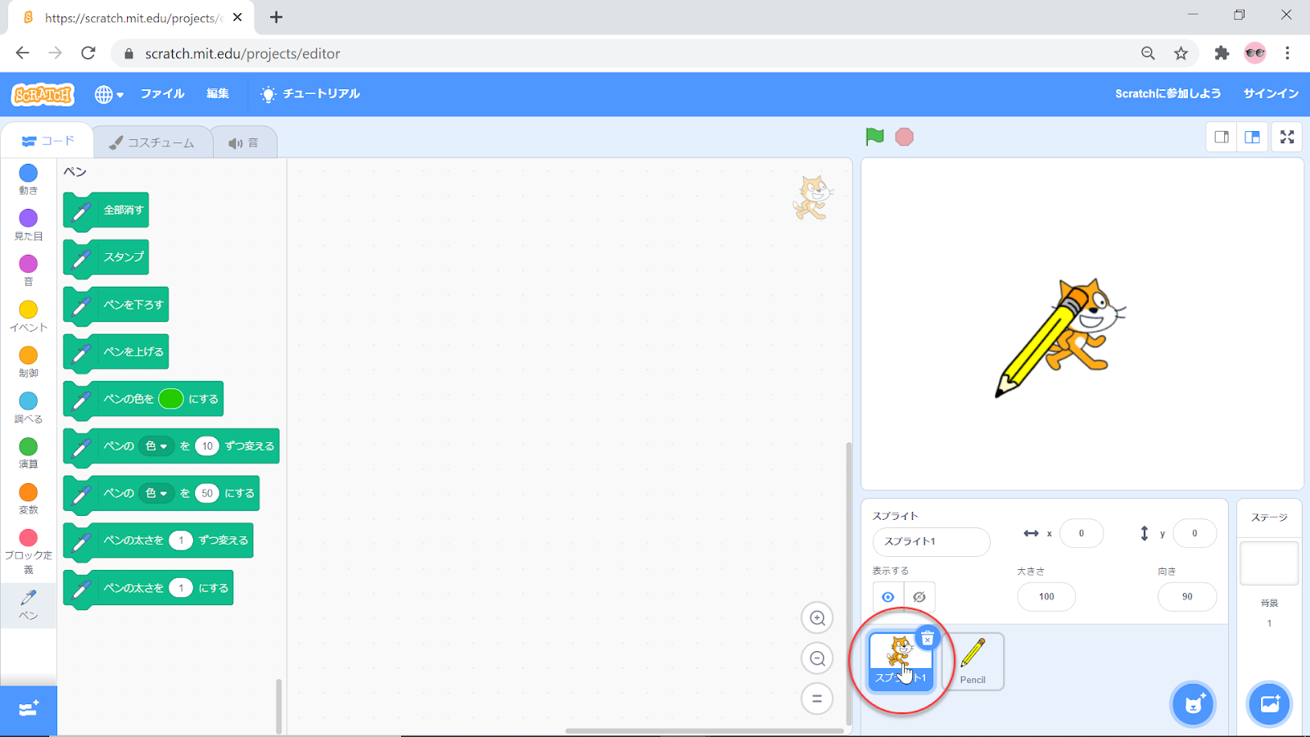Select the 調べる block category

(x=29, y=407)
